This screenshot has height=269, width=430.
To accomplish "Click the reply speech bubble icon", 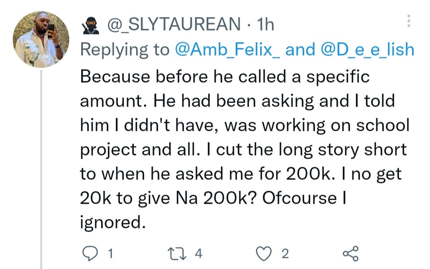I will pos(87,253).
